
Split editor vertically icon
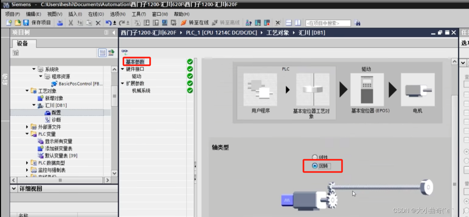click(298, 23)
